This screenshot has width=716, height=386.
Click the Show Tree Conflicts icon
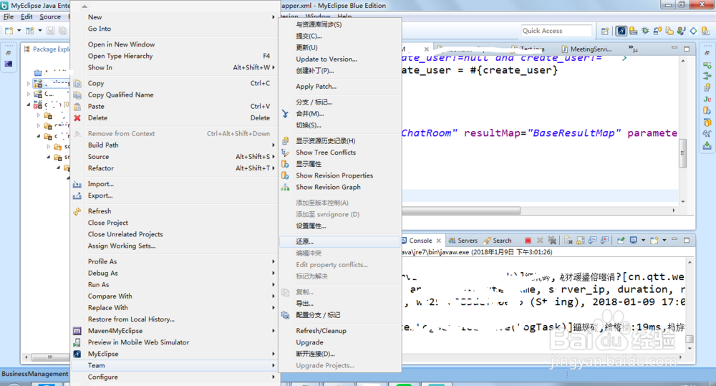click(x=285, y=153)
